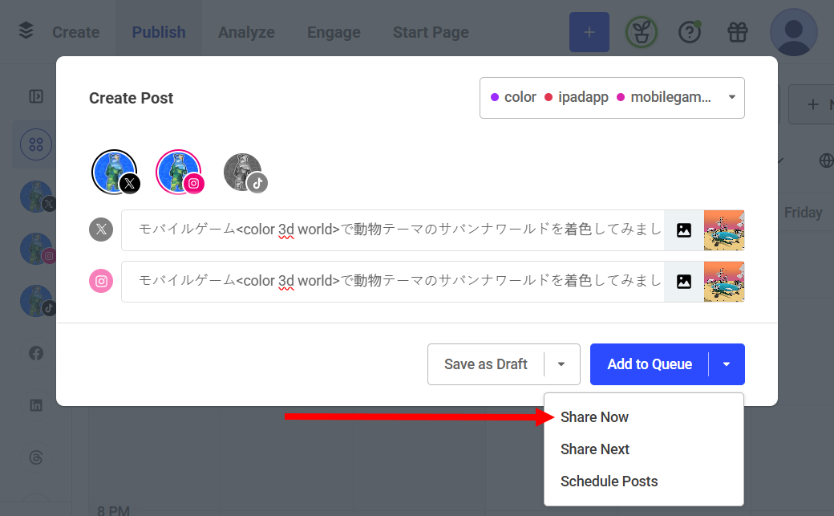
Task: Add image to the Instagram post
Action: pyautogui.click(x=684, y=281)
